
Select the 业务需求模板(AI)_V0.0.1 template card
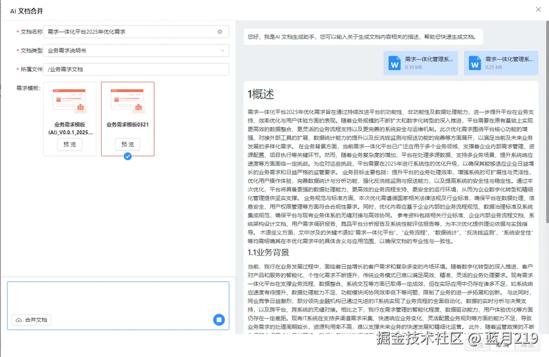(70, 119)
